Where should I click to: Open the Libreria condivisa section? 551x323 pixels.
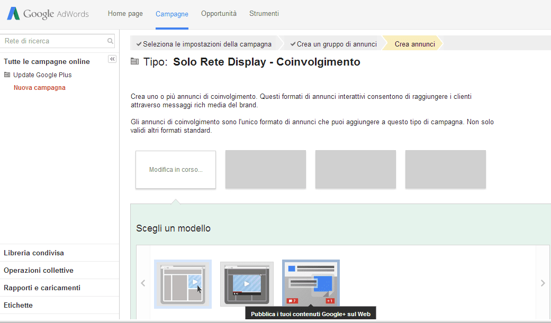pyautogui.click(x=32, y=253)
